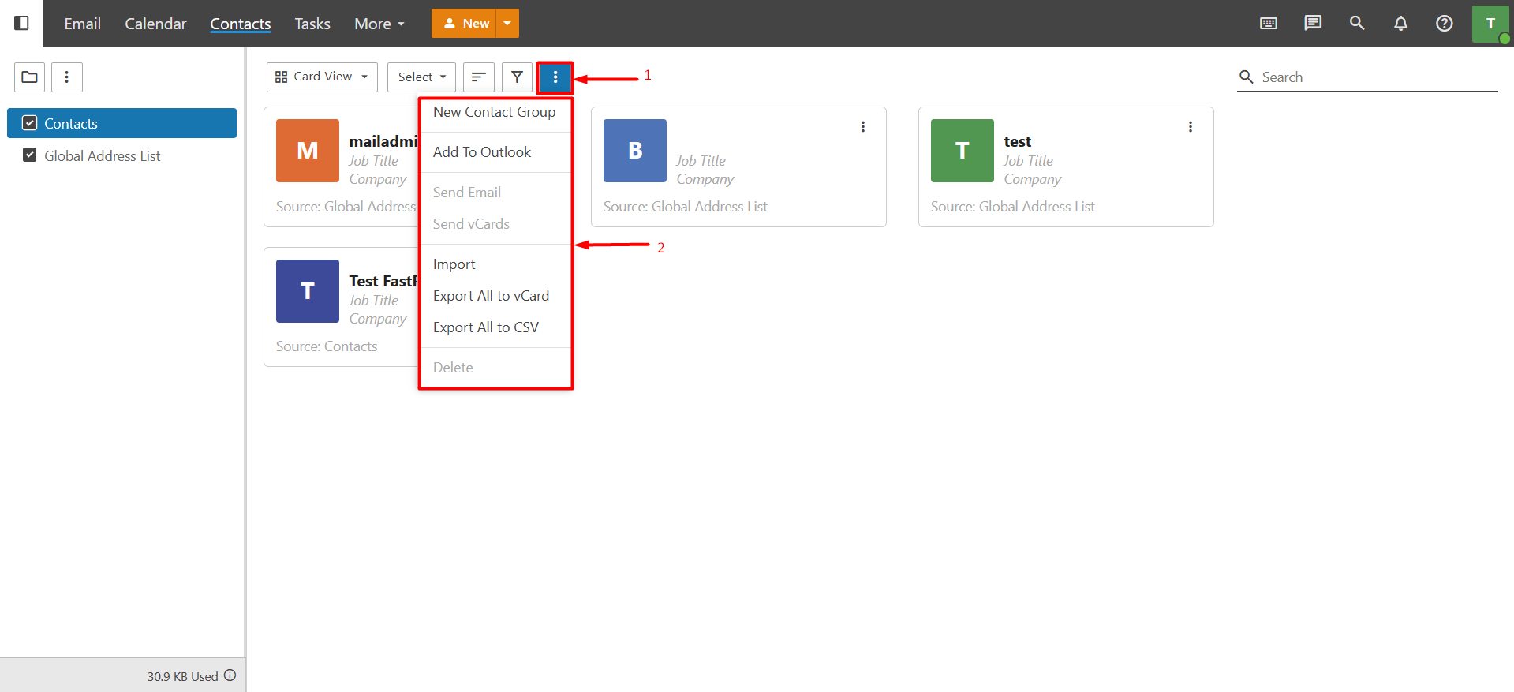Click the storage used info icon
The image size is (1514, 692).
tap(230, 675)
